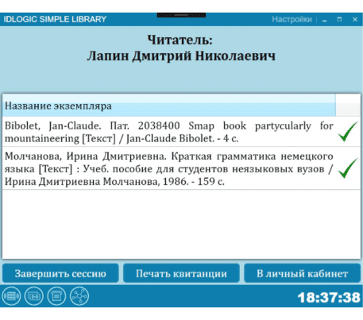Image resolution: width=363 pixels, height=320 pixels.
Task: Select the Bibolet, Jan-Claude book entry
Action: pyautogui.click(x=181, y=132)
